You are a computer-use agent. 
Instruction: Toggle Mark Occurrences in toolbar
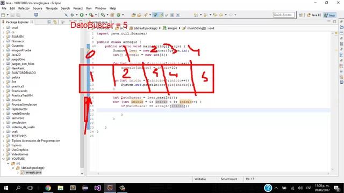(161, 15)
